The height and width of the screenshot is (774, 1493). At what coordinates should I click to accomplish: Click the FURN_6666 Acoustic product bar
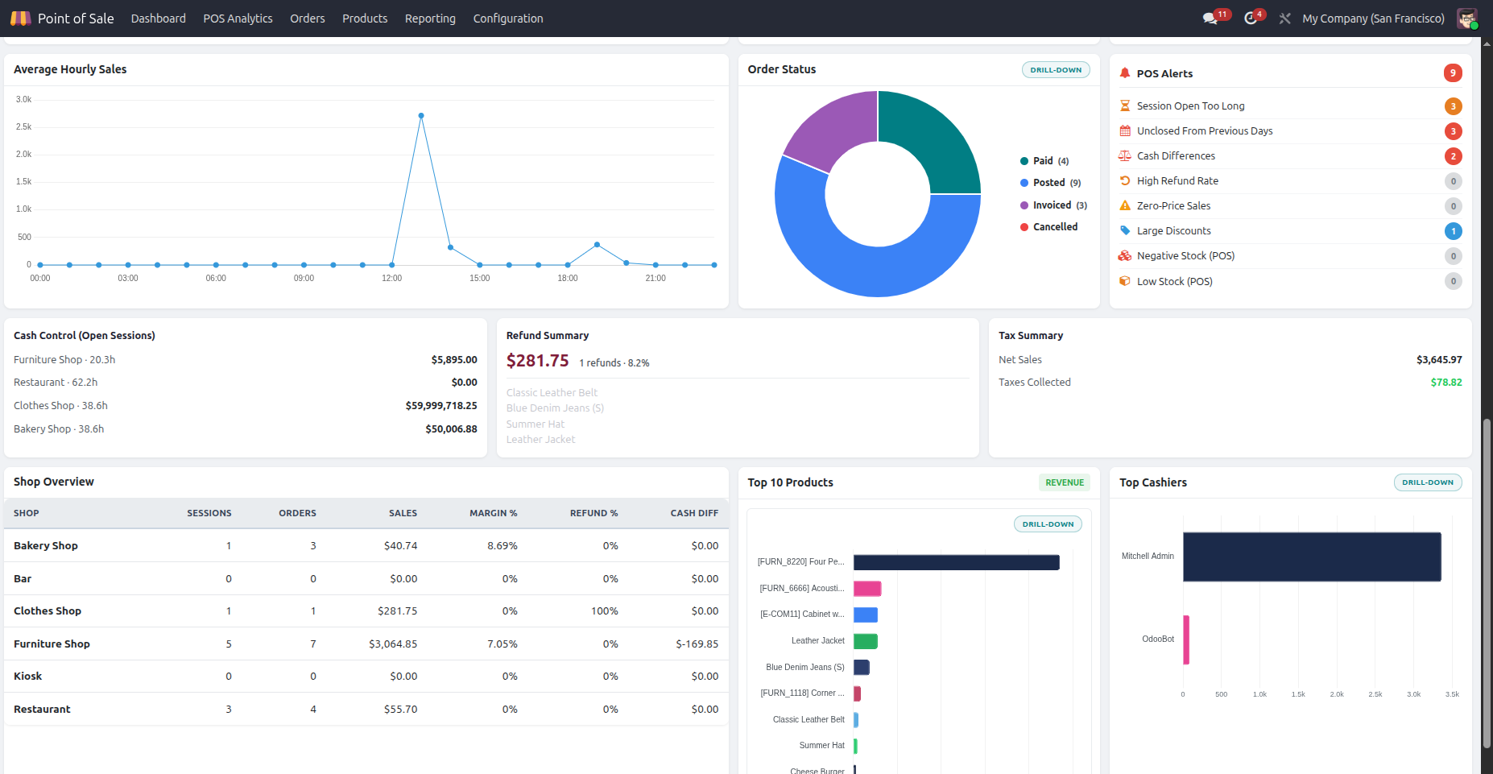[867, 589]
